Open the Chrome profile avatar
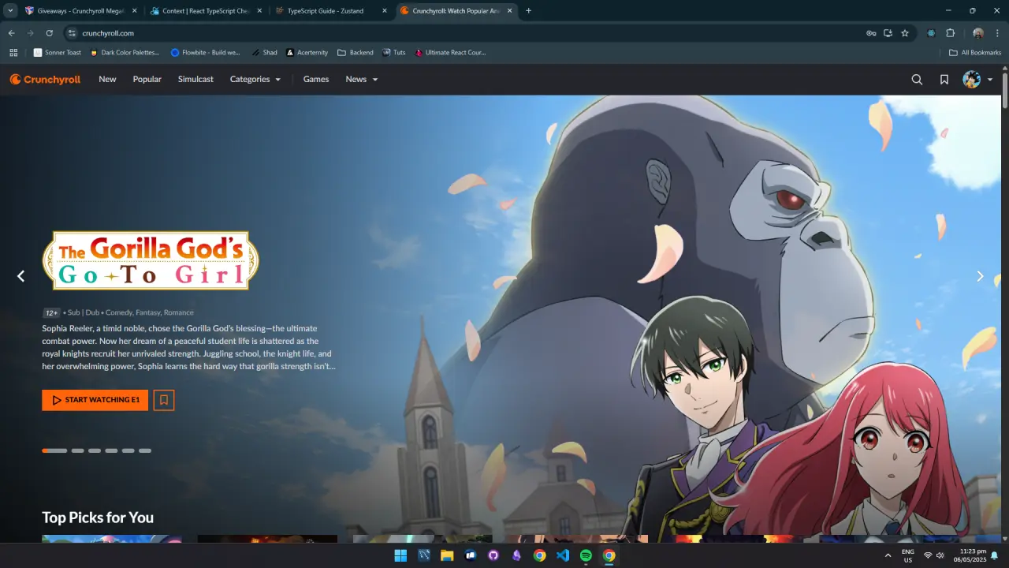The image size is (1009, 568). coord(978,33)
